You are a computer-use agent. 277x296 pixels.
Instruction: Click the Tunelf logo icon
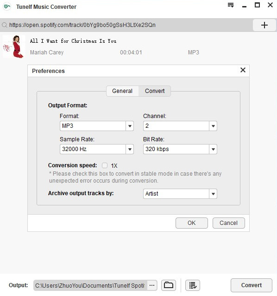(7, 7)
